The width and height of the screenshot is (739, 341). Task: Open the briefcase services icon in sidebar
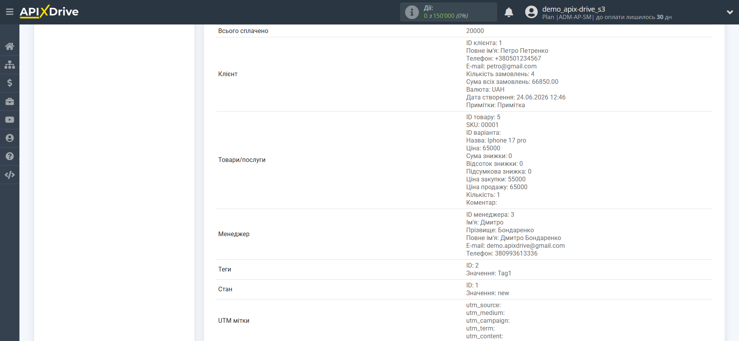point(10,101)
